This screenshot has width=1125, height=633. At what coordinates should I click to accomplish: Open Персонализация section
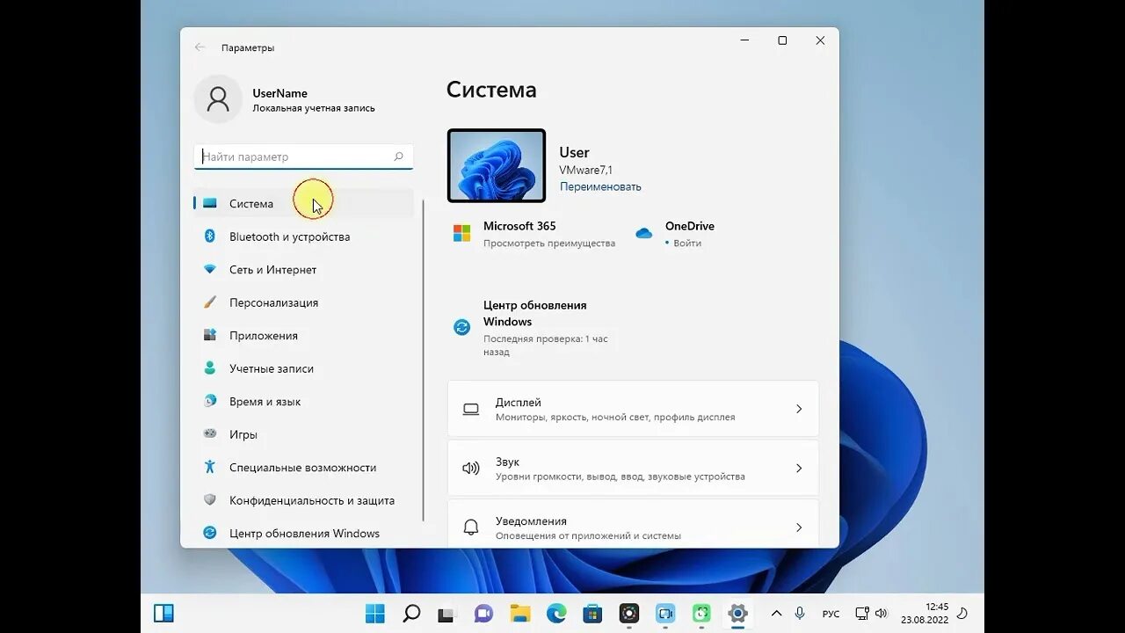point(303,302)
